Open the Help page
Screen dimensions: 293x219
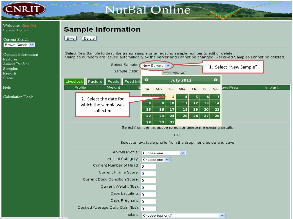coord(7,87)
